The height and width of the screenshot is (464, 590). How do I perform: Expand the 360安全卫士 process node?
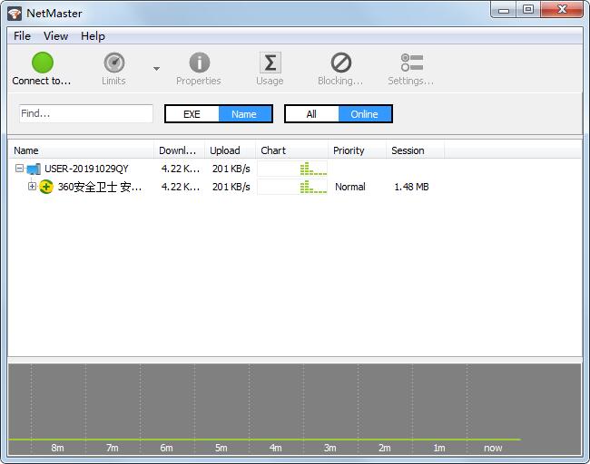(x=32, y=187)
